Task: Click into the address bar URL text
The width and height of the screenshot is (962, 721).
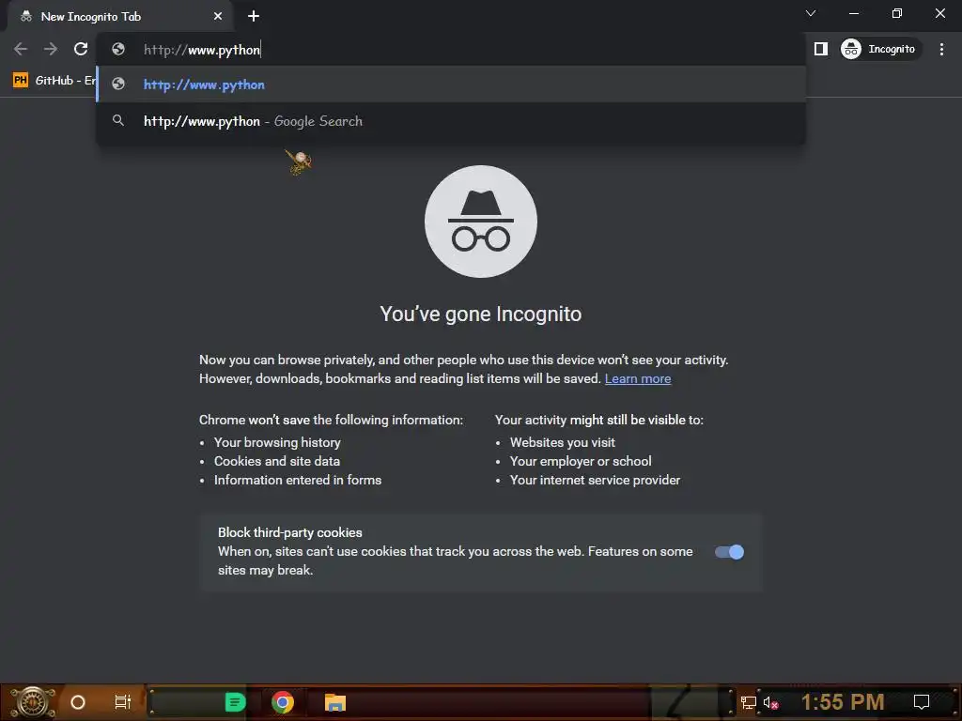Action: [202, 50]
